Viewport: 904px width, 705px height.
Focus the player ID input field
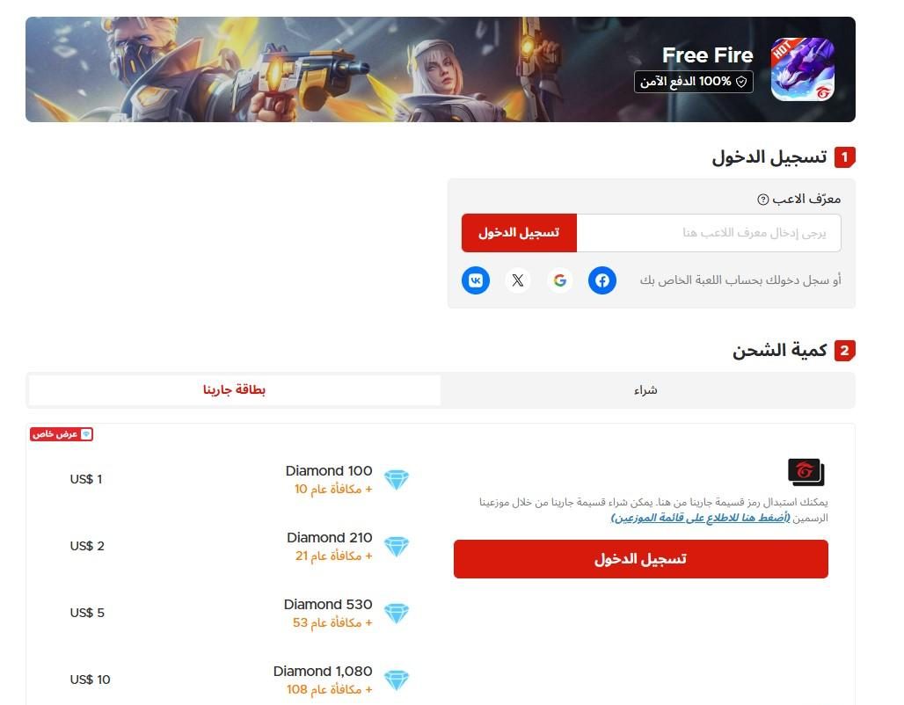[x=709, y=233]
